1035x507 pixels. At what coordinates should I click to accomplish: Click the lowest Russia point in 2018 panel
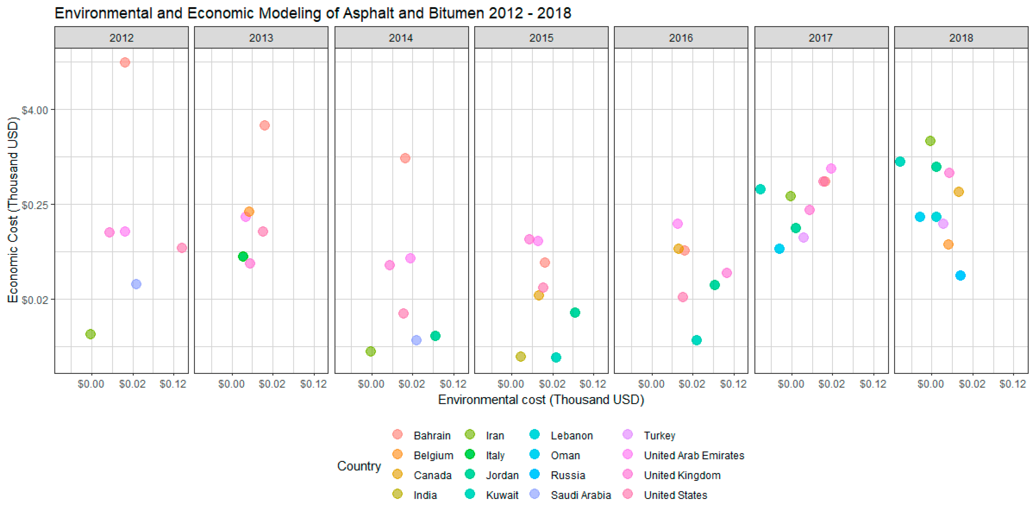tap(960, 276)
